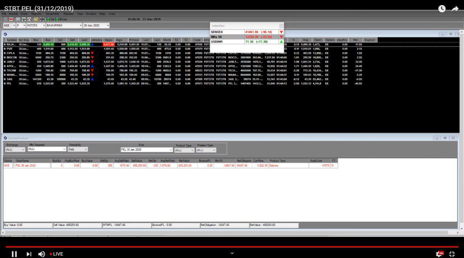Viewport: 464px width, 258px height.
Task: Open the Scrip PEL 30 Jan 2020 dropdown
Action: point(147,150)
